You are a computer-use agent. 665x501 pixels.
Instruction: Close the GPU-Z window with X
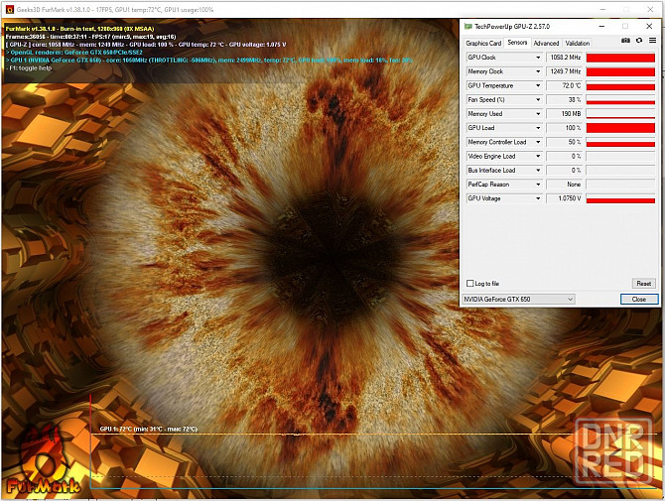[649, 26]
